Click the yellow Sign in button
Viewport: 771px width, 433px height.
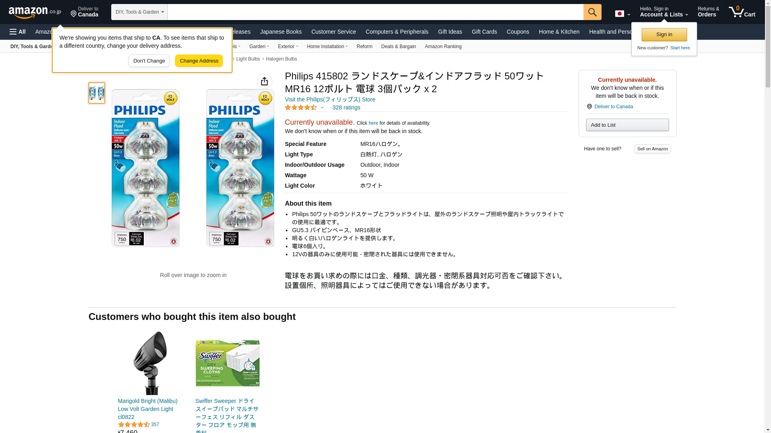coord(664,34)
